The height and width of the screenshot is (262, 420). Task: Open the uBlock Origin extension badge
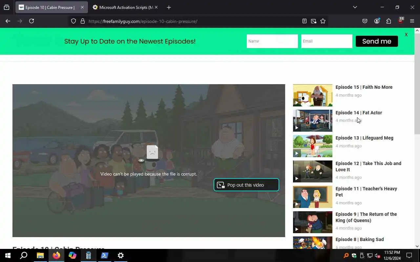click(400, 21)
